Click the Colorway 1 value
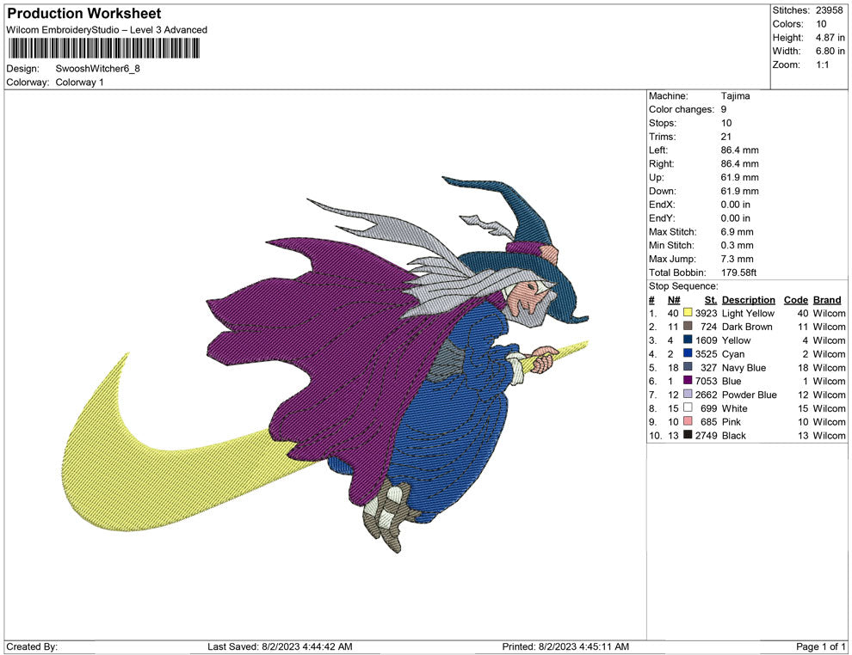 pyautogui.click(x=79, y=82)
